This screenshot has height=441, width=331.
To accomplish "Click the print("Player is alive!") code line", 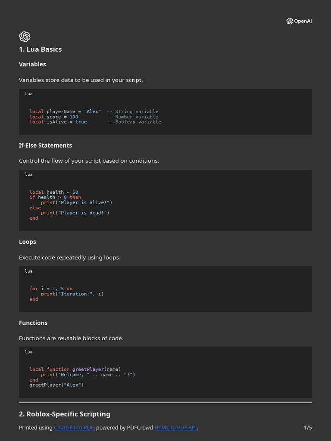I will [x=77, y=202].
